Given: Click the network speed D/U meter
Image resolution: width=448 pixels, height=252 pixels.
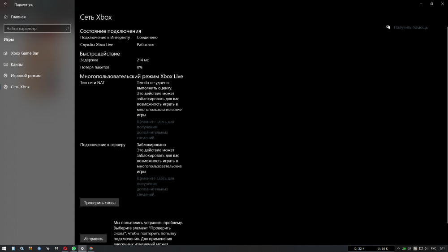Looking at the screenshot, I should point(371,248).
